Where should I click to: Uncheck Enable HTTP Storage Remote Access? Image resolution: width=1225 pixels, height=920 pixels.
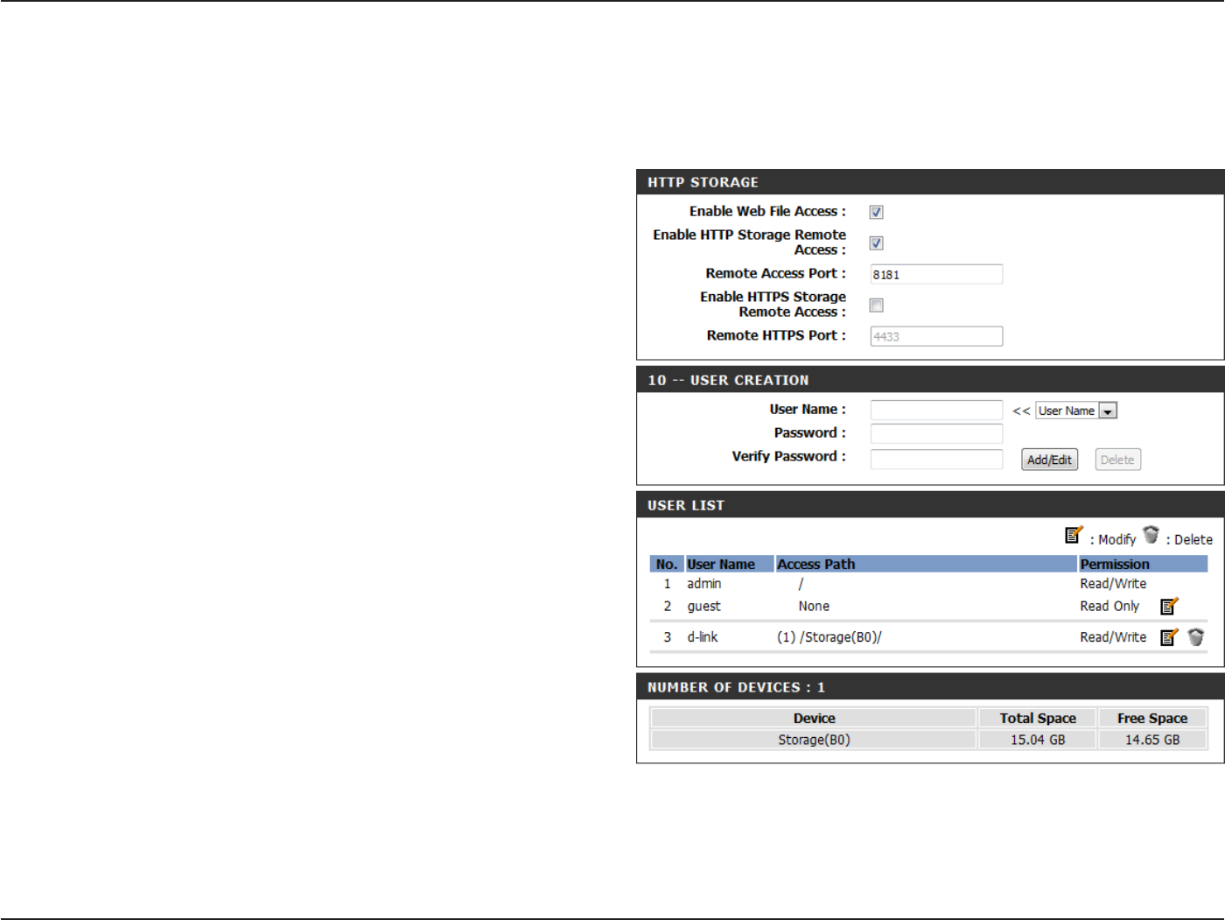876,242
